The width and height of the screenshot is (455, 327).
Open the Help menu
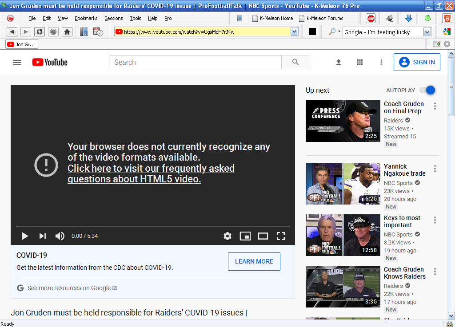point(153,18)
